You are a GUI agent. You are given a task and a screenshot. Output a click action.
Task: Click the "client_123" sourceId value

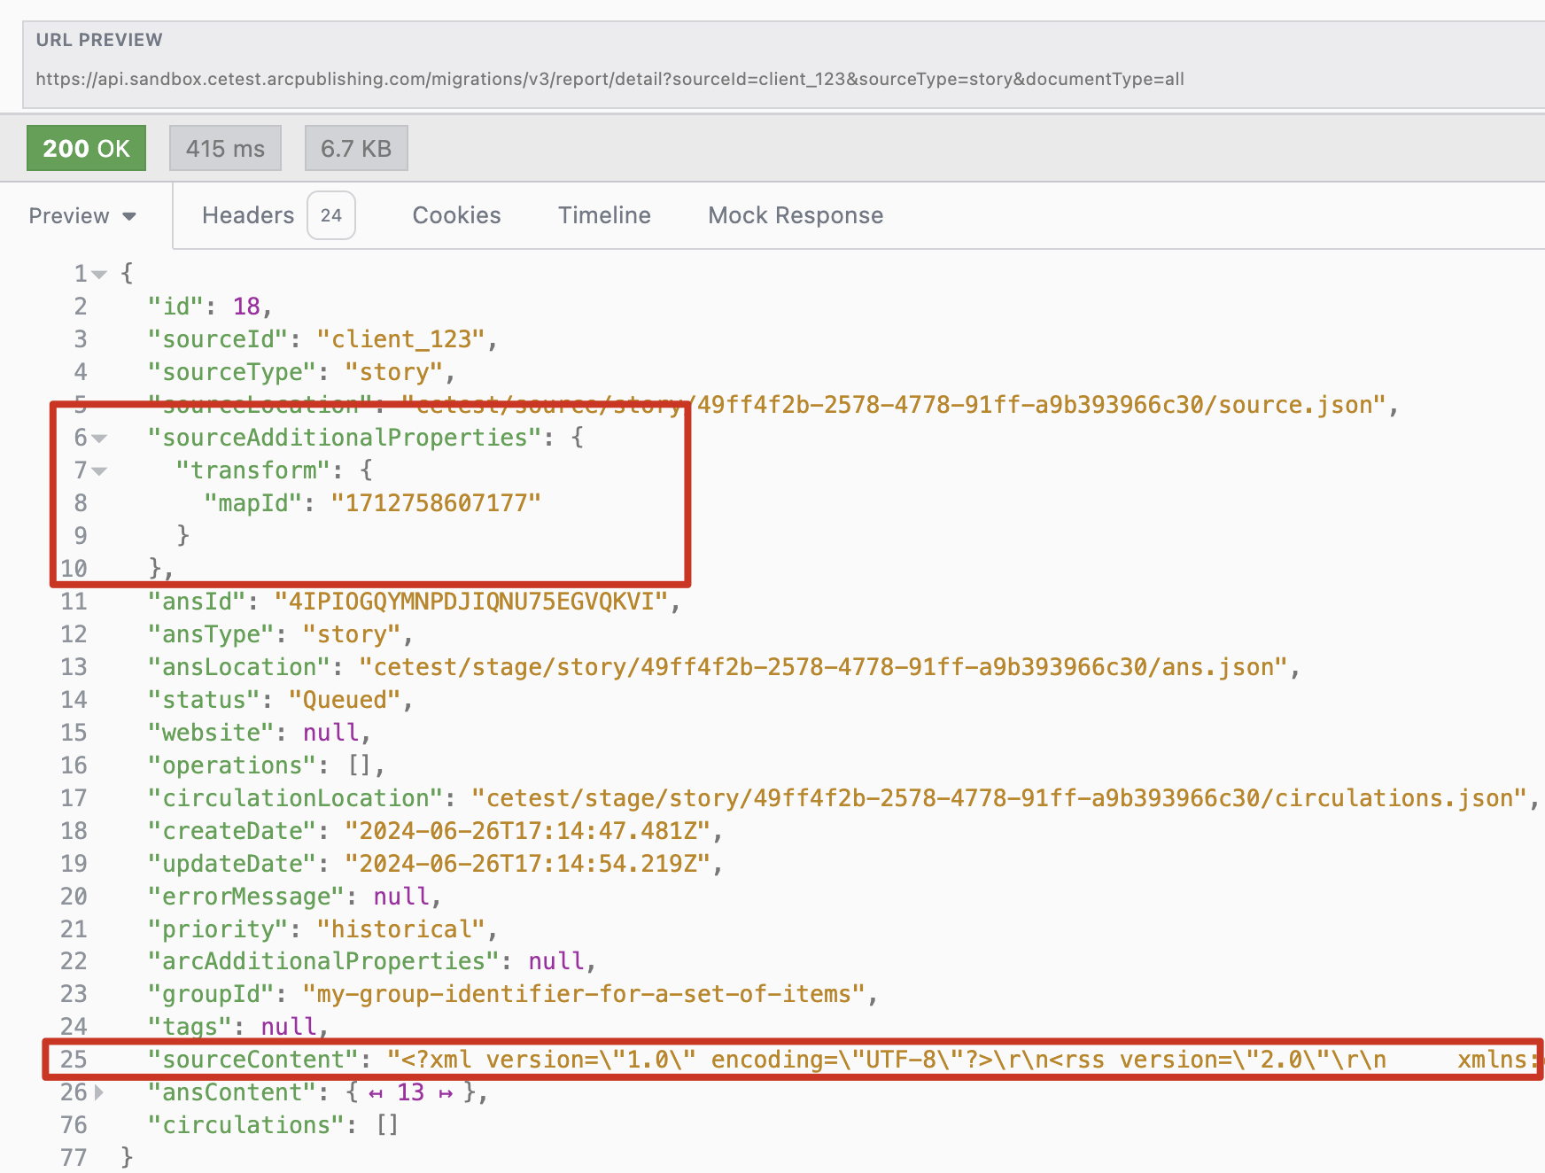click(401, 339)
